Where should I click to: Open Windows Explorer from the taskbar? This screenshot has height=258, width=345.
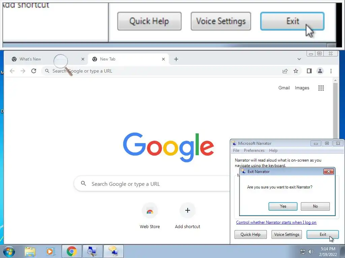click(30, 251)
